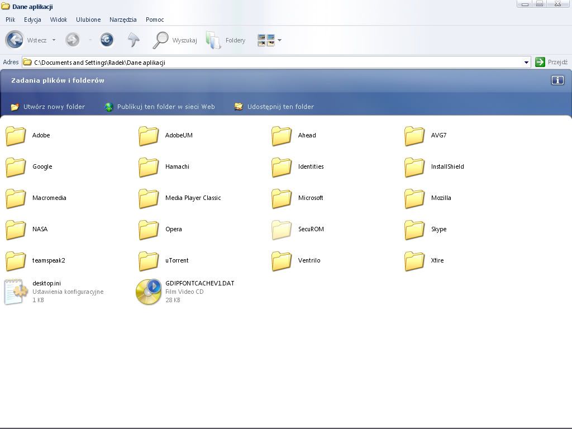Screen dimensions: 572x429
Task: Click Publikuj ten folder w sieci Web
Action: [160, 107]
